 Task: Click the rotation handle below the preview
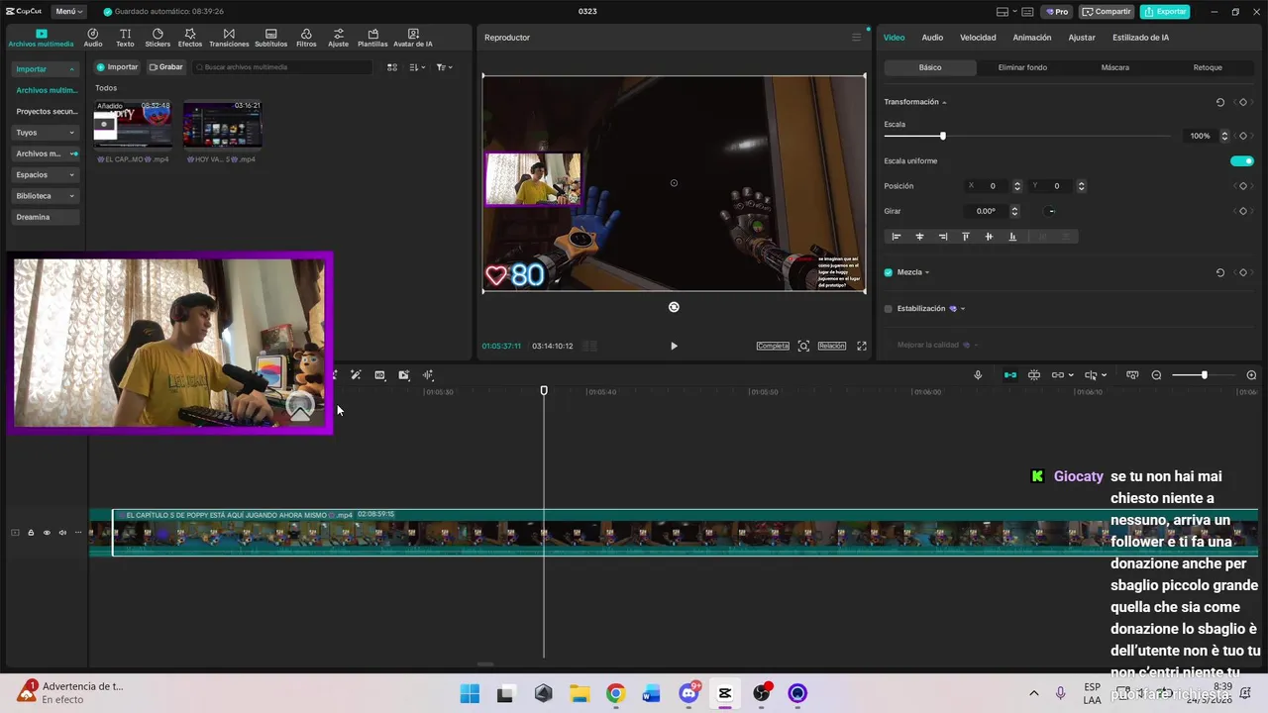(674, 307)
